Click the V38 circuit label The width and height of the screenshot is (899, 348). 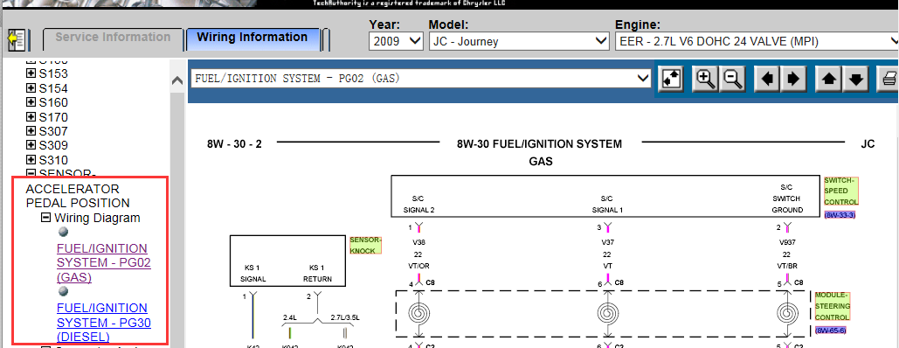[x=419, y=242]
